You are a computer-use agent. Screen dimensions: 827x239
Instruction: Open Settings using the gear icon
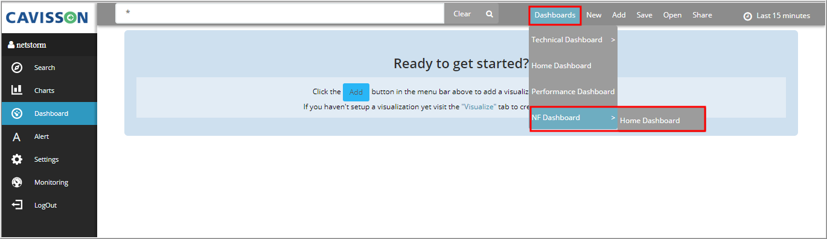pyautogui.click(x=17, y=159)
